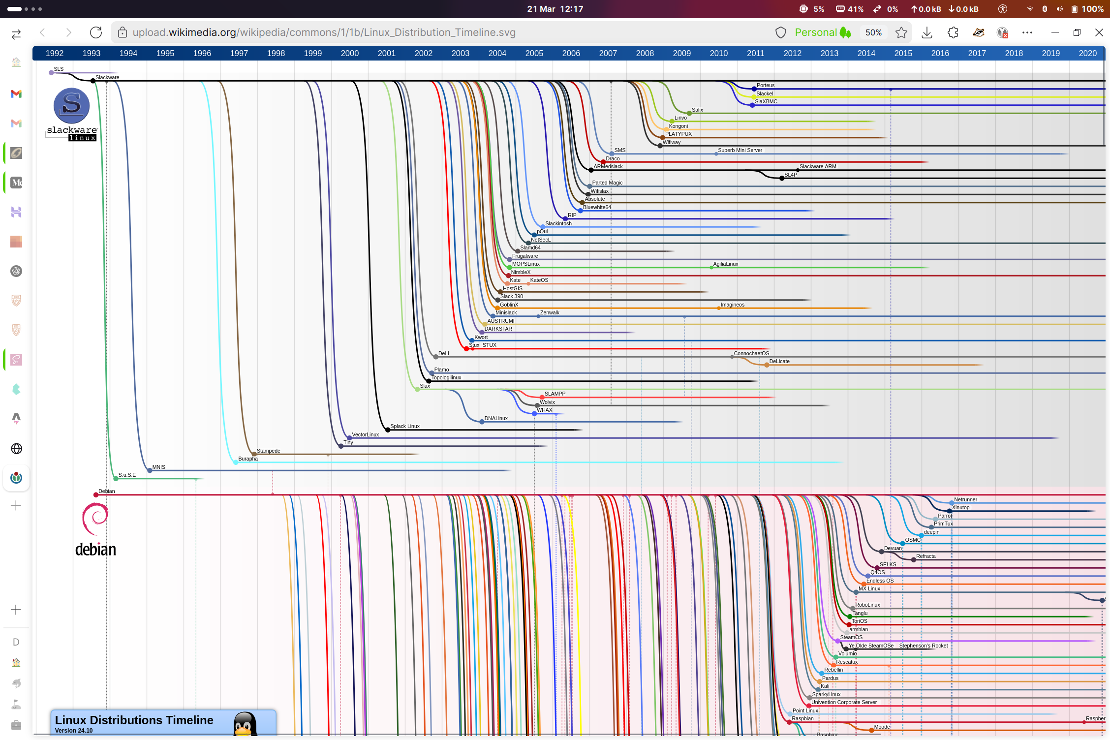Screen dimensions: 1110x740
Task: Switch to the brightly colored Gmail tab
Action: pyautogui.click(x=16, y=93)
